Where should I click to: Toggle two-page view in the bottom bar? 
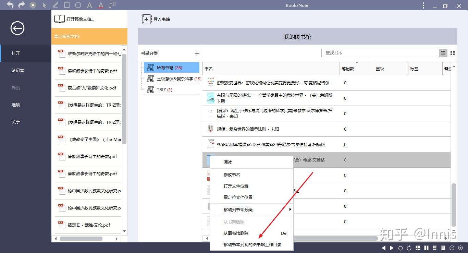point(427,248)
